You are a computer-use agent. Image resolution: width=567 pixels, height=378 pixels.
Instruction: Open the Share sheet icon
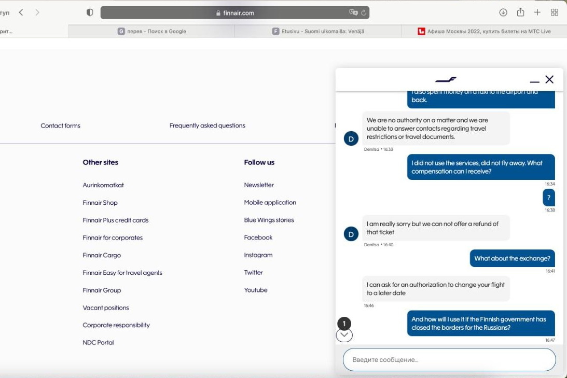point(520,12)
